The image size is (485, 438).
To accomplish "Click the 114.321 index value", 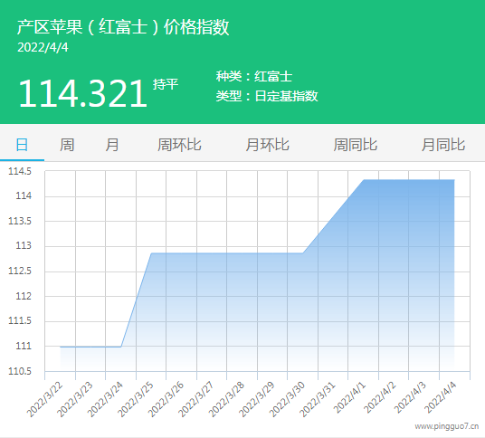I will (82, 93).
